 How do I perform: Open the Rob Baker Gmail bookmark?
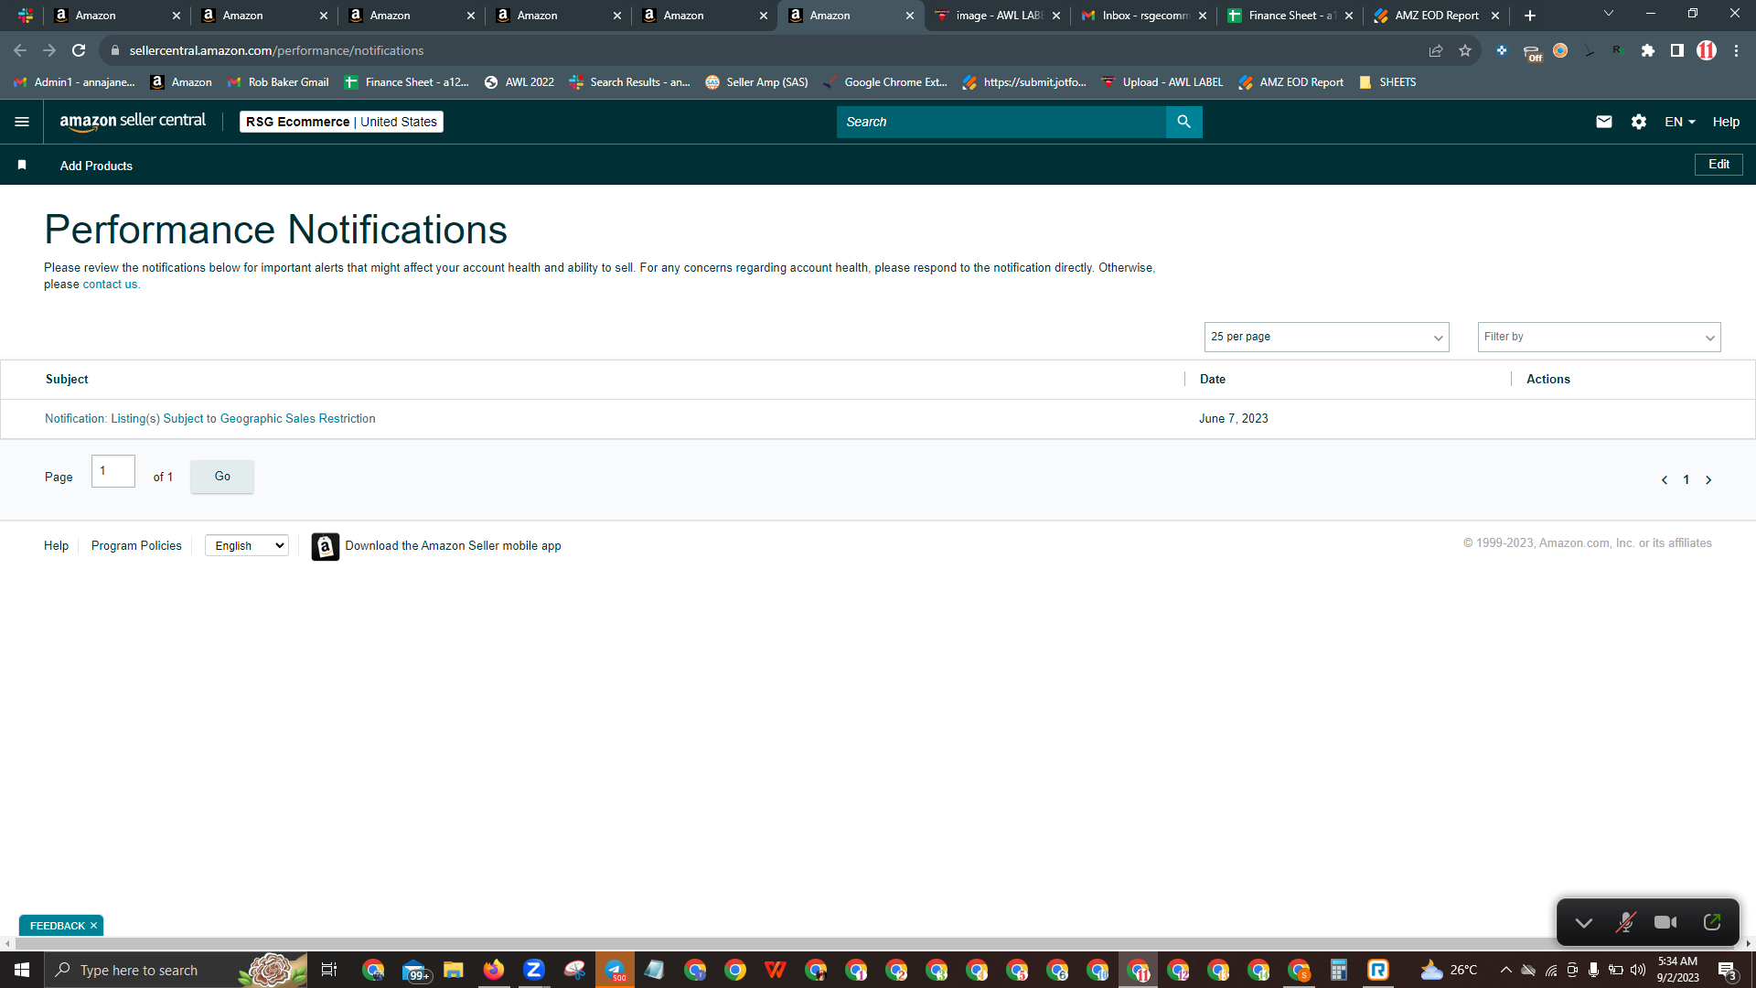point(278,82)
